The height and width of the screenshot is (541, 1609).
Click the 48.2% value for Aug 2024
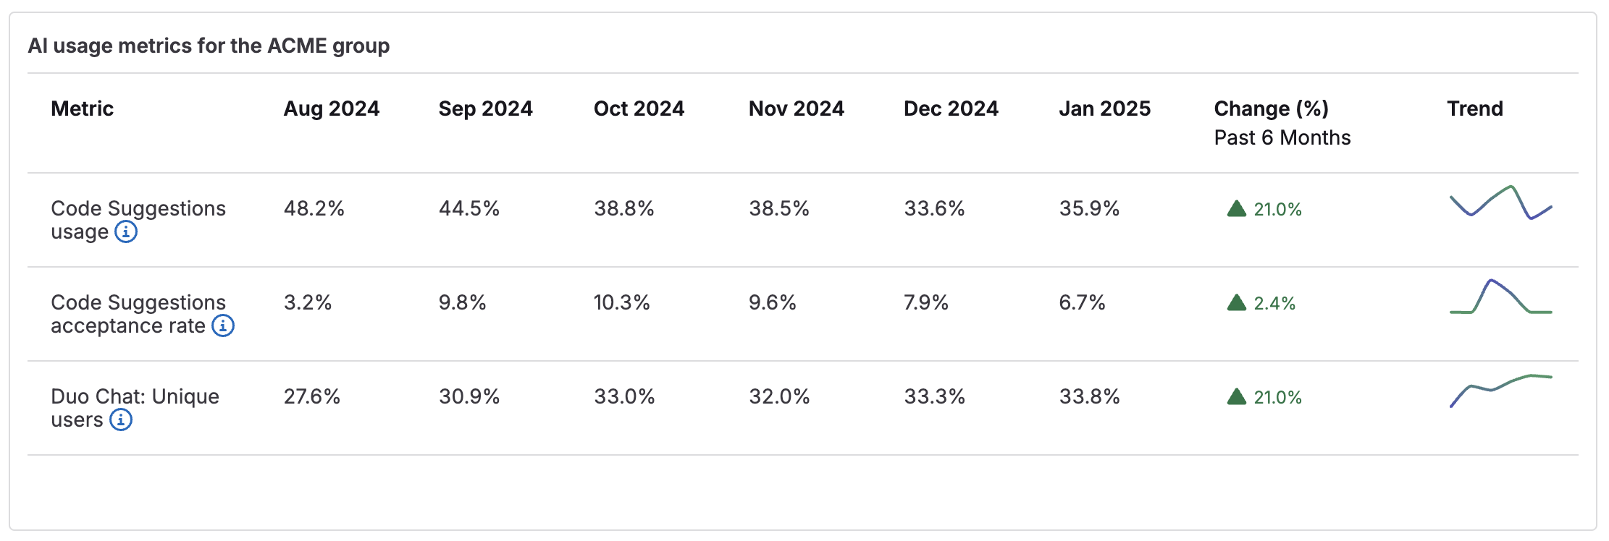314,209
